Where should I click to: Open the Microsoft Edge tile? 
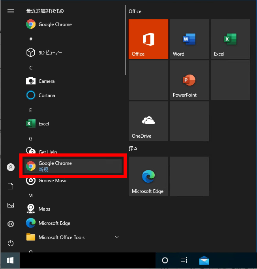point(148,176)
